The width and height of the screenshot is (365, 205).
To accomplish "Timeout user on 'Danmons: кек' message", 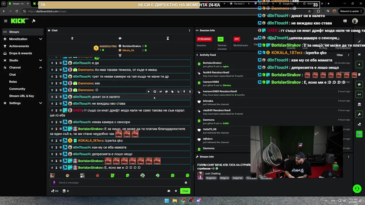I will coord(56,83).
